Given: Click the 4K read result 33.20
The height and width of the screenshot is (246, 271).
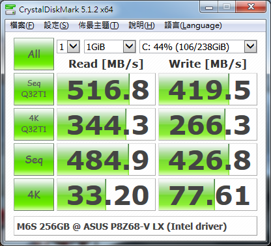Looking at the screenshot, I should pyautogui.click(x=106, y=195).
